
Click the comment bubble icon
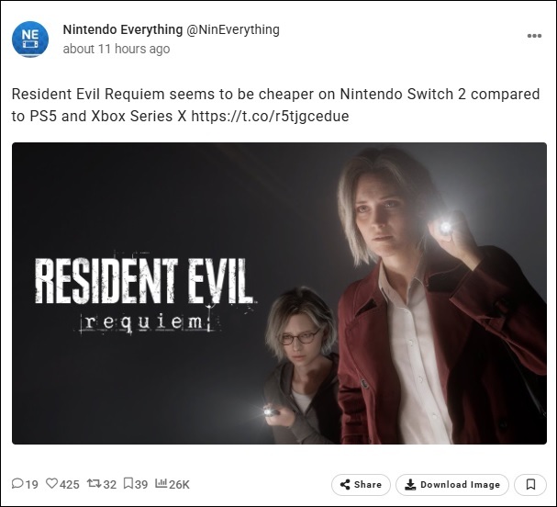point(17,483)
